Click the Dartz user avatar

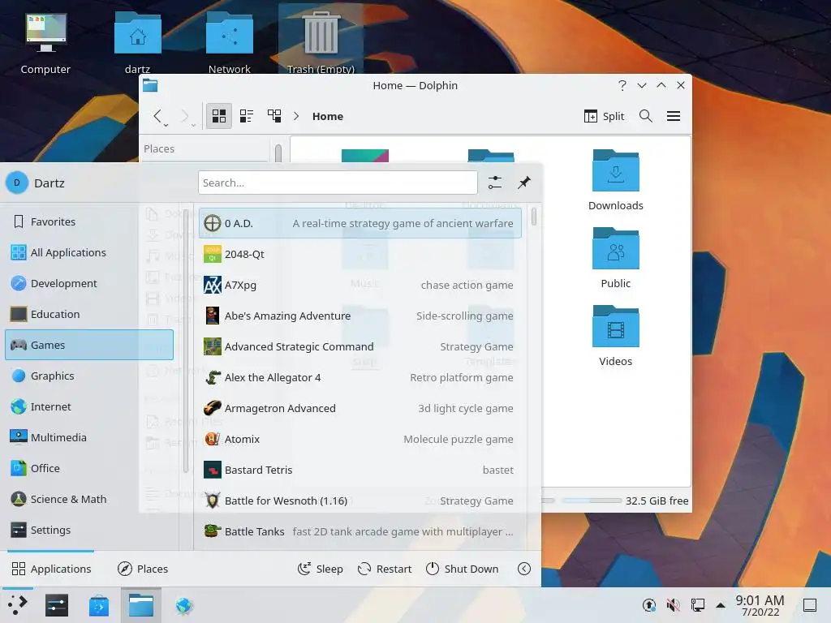click(17, 183)
